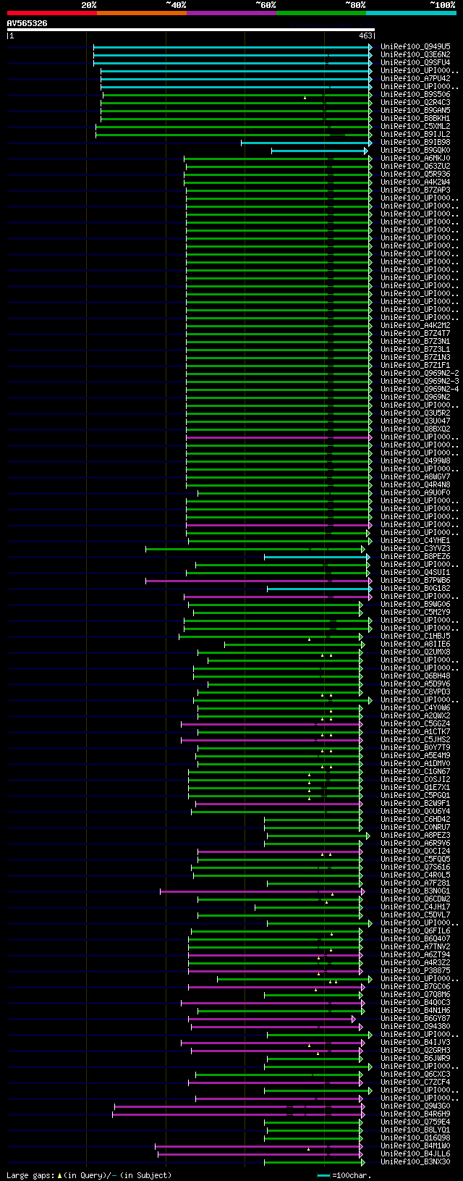Select the UniRef100_C6HD42 label

click(415, 819)
